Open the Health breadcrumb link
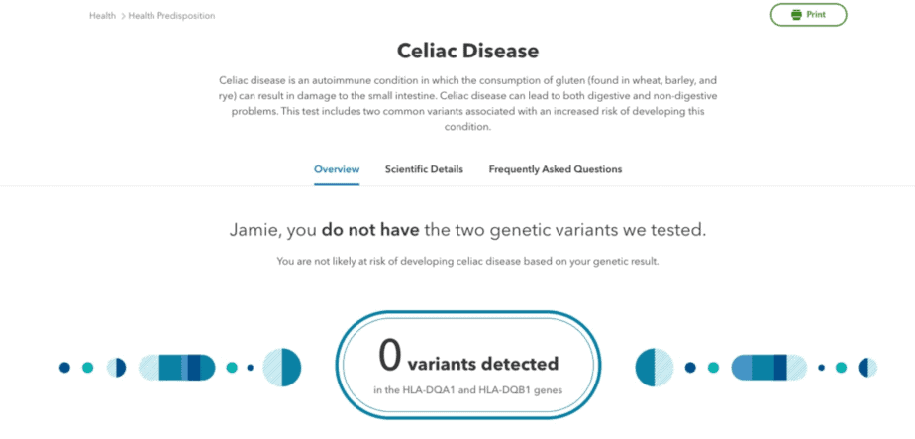 click(102, 16)
